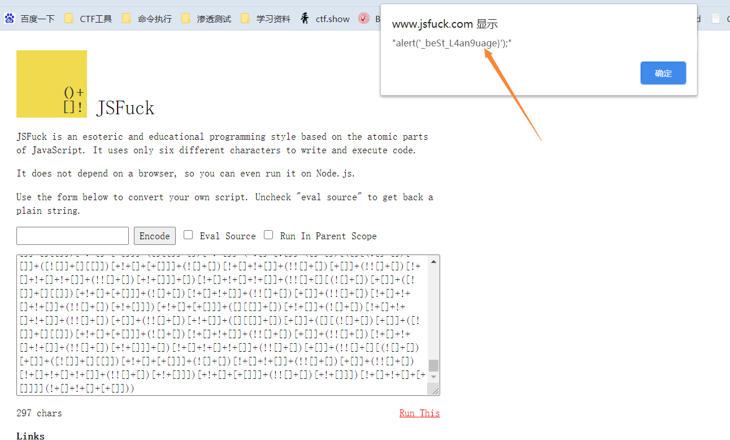Click the "www.jsfuck.com 显示" dialog title
Screen dimensions: 730x440
point(445,24)
